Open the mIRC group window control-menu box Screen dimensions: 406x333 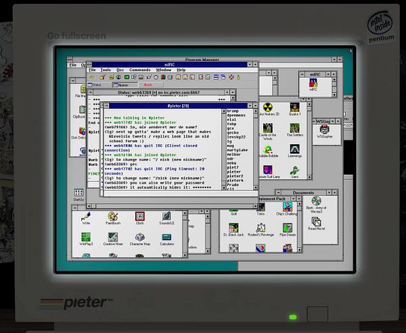click(302, 74)
